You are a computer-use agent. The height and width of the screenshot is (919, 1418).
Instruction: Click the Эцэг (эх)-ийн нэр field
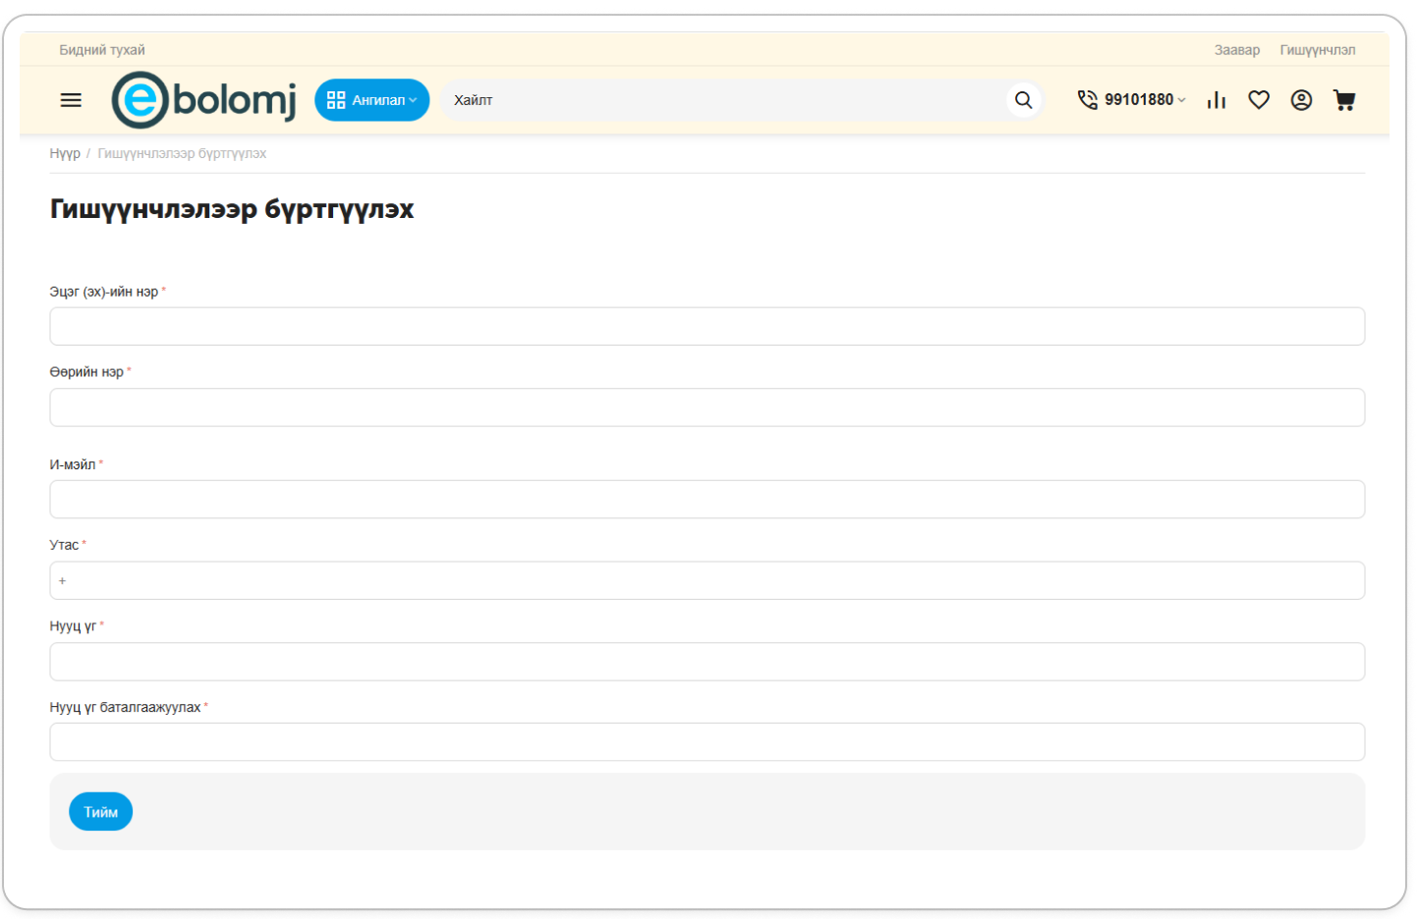(x=707, y=327)
